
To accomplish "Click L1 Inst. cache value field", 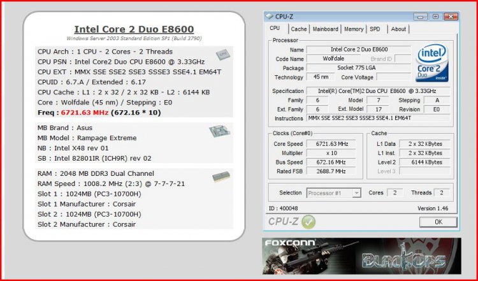I will (x=424, y=153).
